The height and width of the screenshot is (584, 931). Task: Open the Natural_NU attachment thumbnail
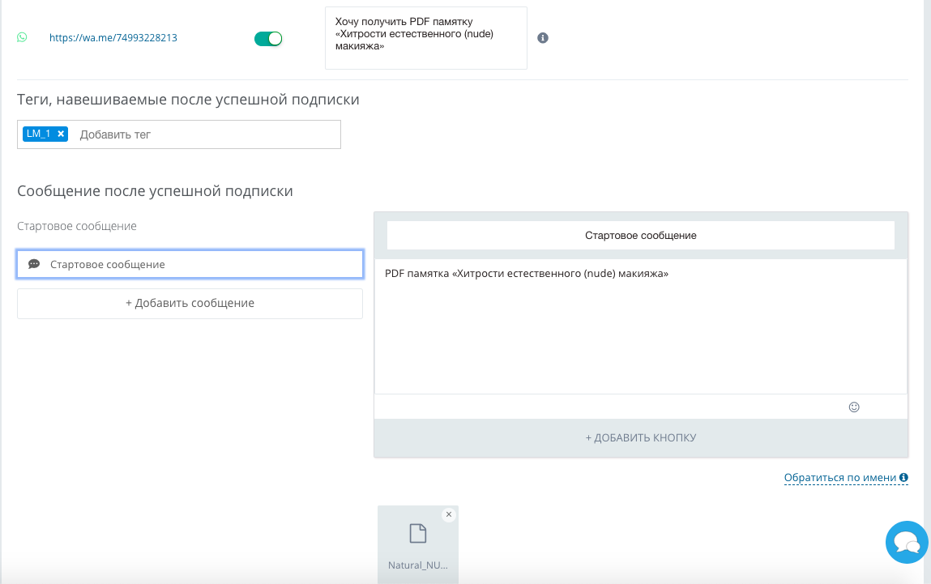pos(418,544)
